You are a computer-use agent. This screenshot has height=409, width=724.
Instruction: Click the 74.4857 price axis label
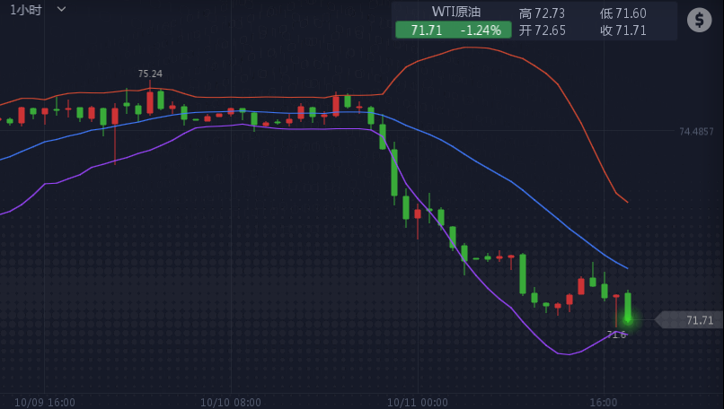pyautogui.click(x=696, y=132)
